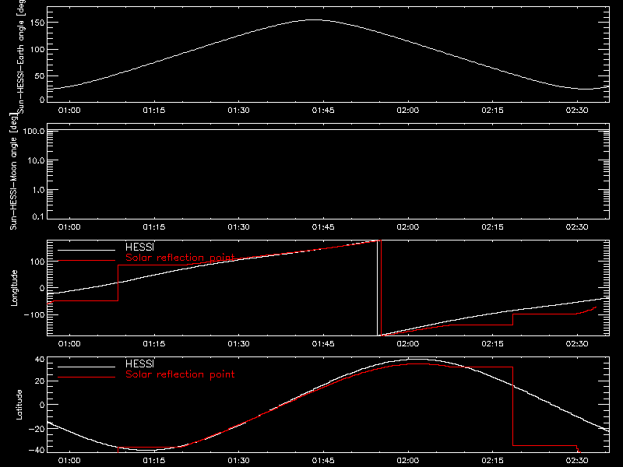Click the 02:30 label under Longitude plot

[577, 343]
